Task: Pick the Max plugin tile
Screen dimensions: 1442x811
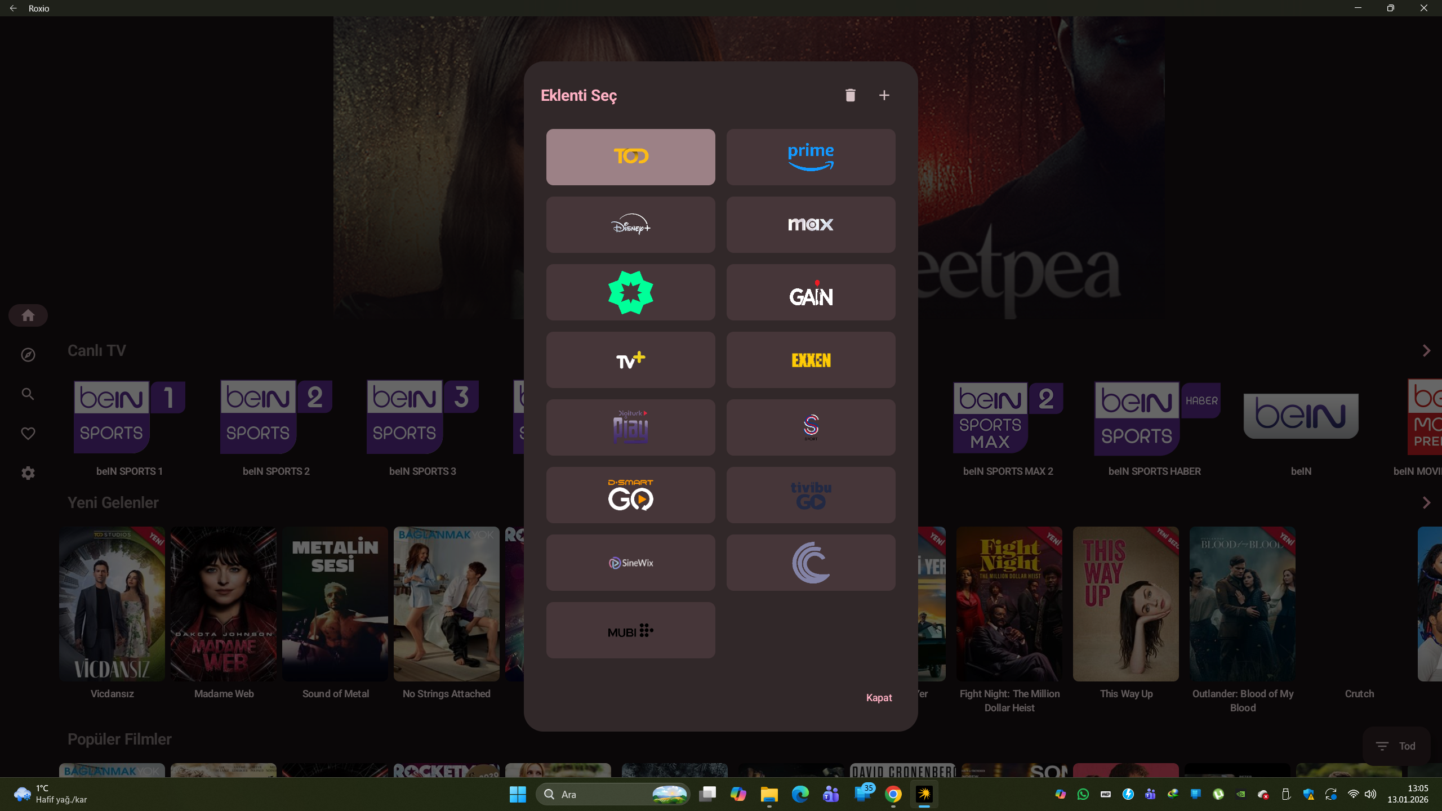Action: (811, 225)
